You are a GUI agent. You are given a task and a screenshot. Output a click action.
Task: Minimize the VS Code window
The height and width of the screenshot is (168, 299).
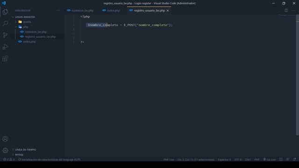click(273, 3)
